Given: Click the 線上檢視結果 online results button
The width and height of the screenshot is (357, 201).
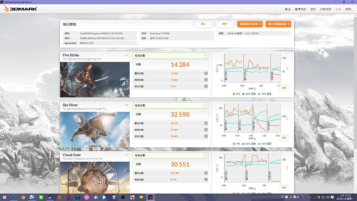Looking at the screenshot, I should click(278, 24).
